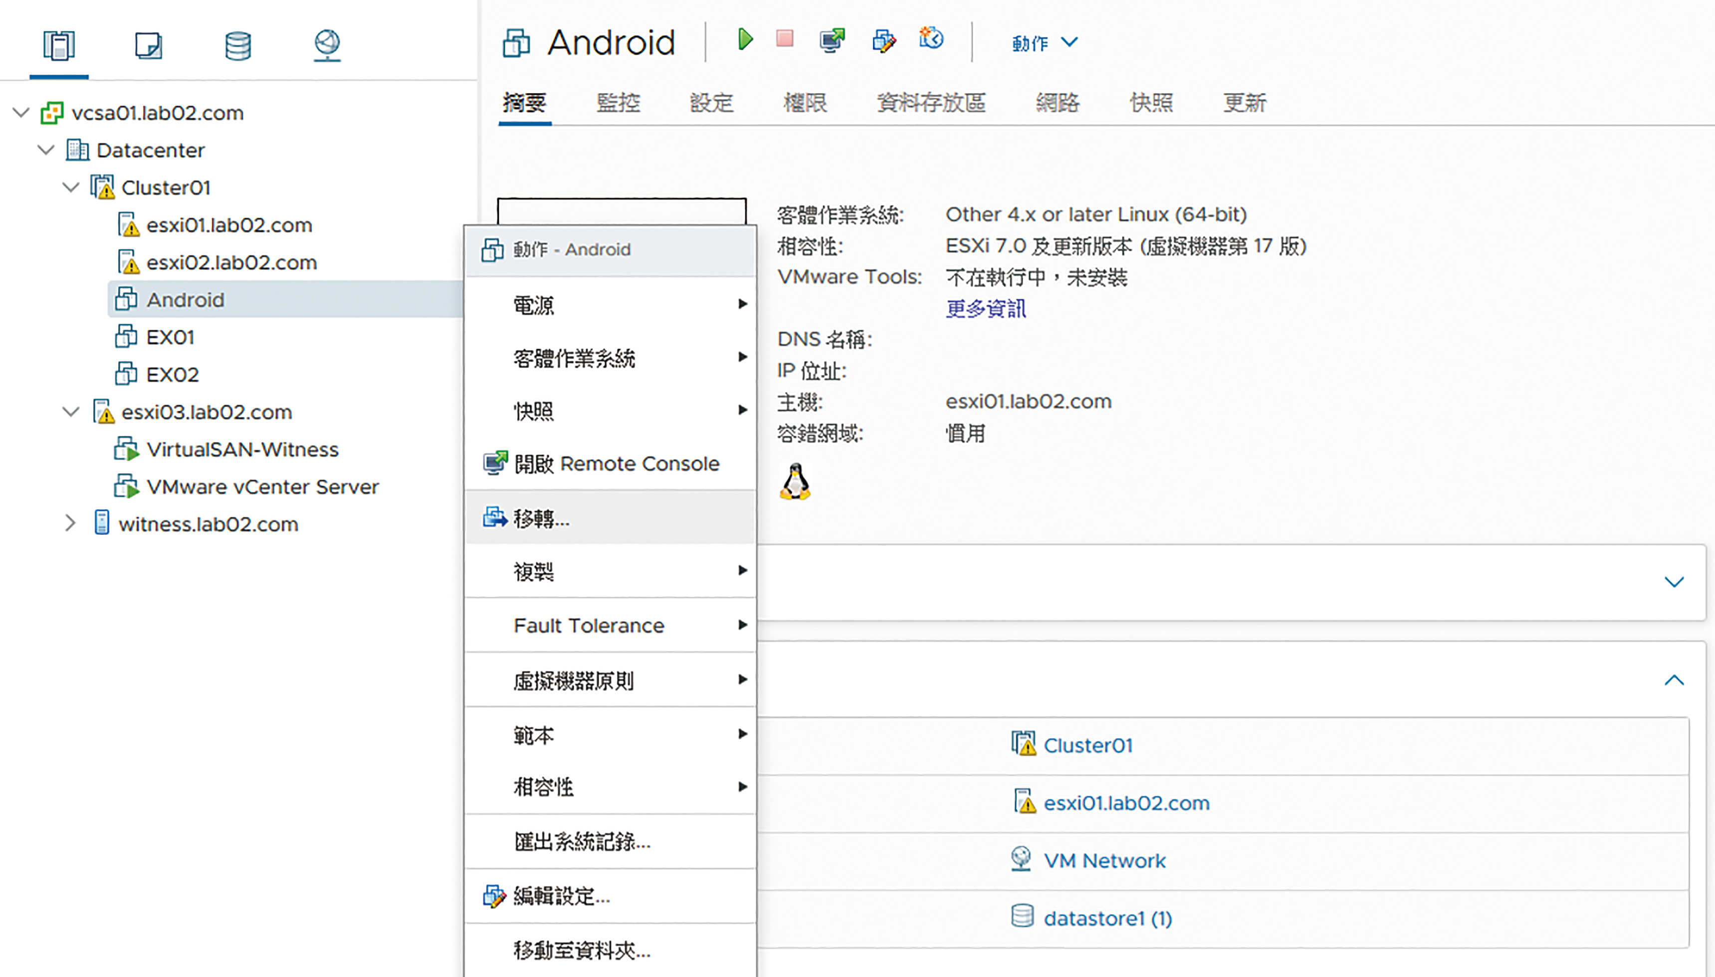Open the datastore1 (1) related object link
The image size is (1715, 977).
[1108, 919]
